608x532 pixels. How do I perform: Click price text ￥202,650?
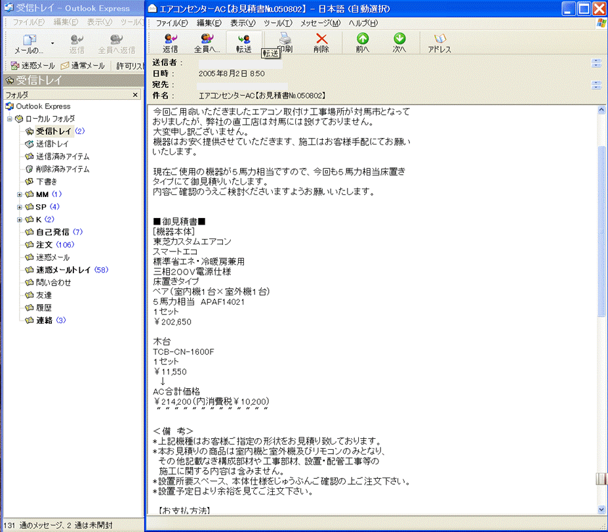click(172, 322)
